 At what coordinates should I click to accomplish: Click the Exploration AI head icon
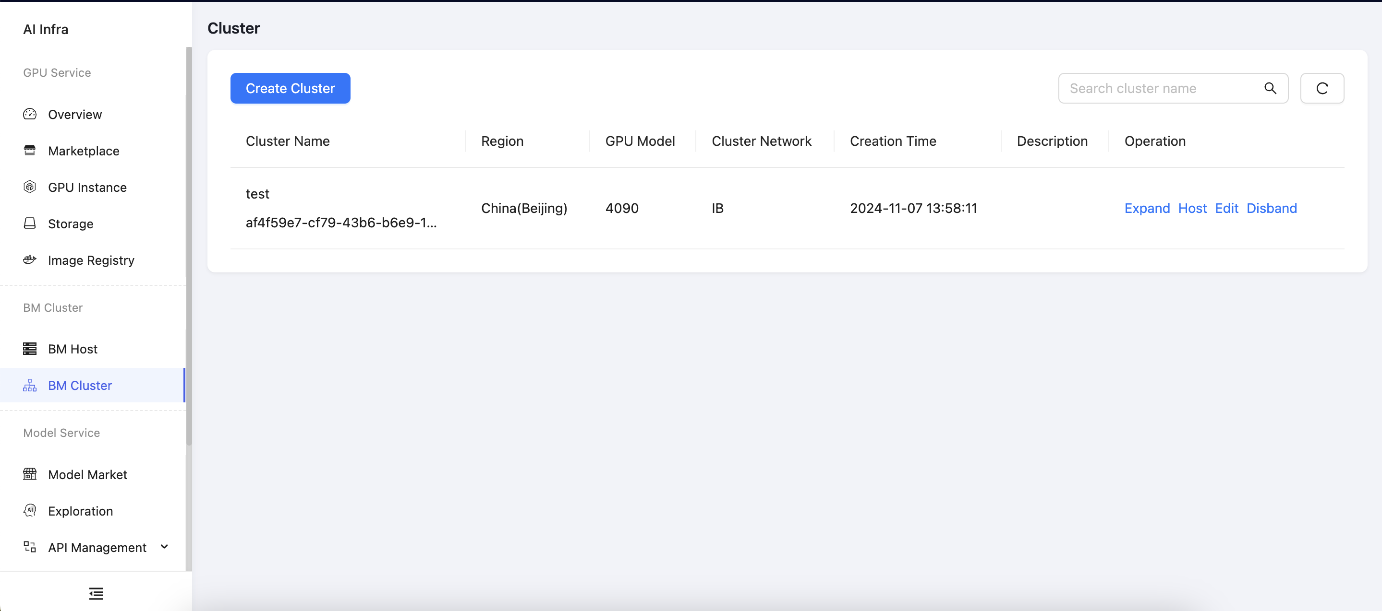point(30,511)
